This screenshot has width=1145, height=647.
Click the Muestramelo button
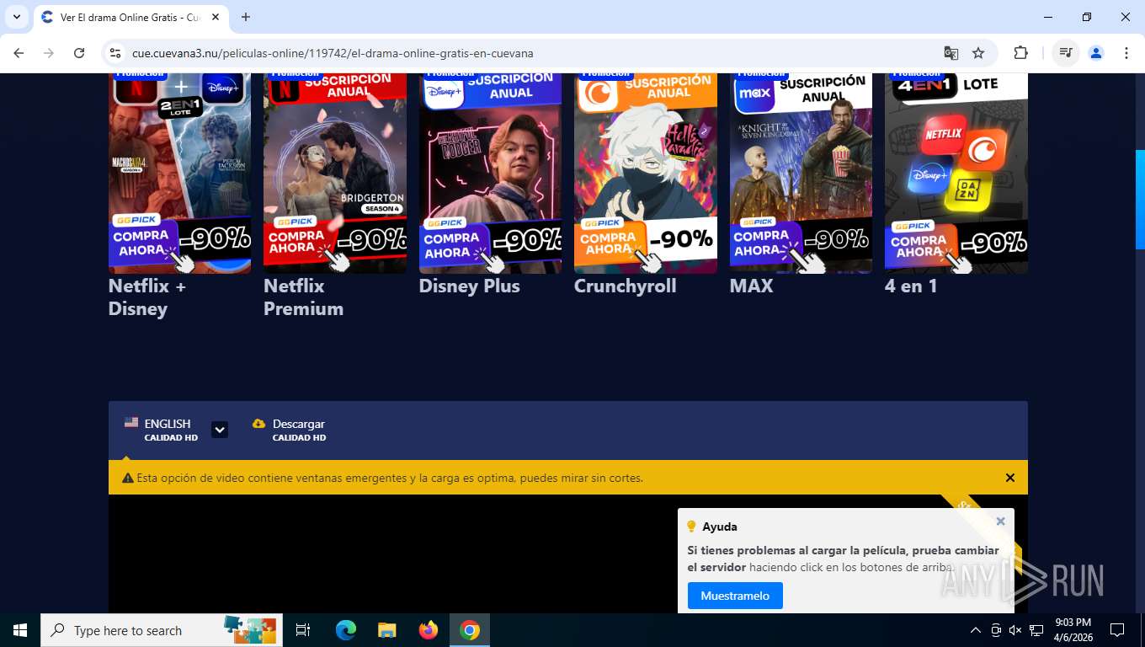[735, 596]
